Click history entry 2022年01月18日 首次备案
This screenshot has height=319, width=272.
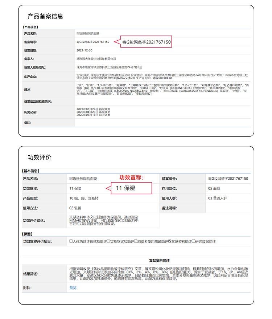[x=93, y=115]
